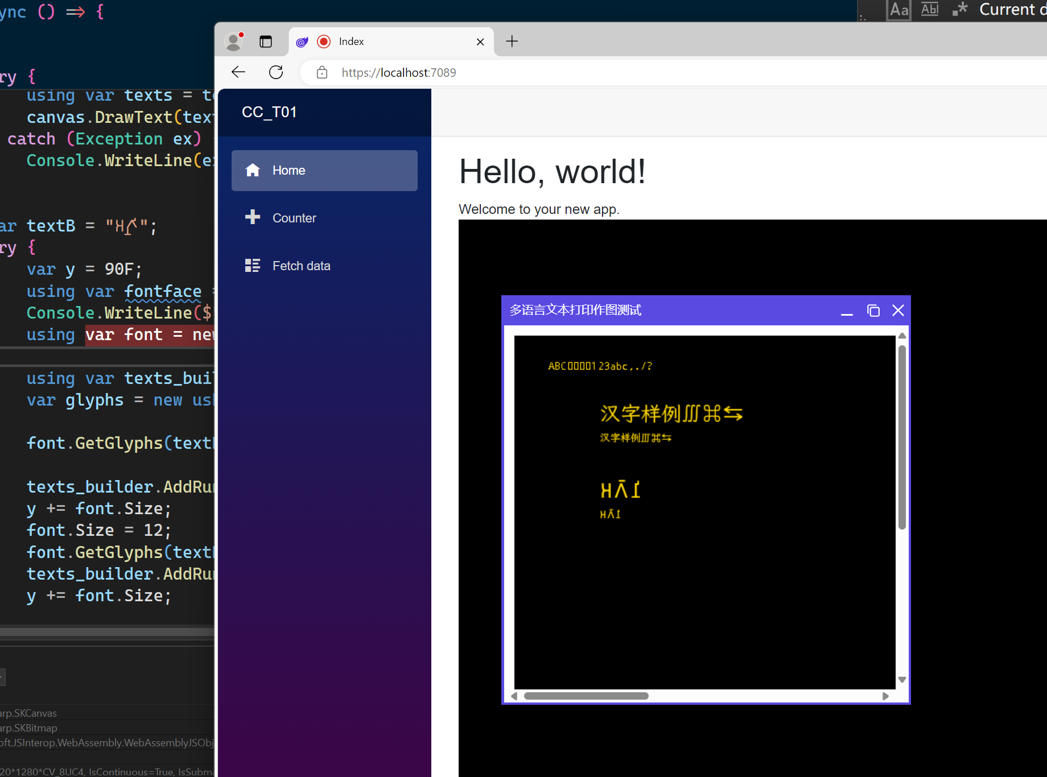Open the browser profile menu
1047x777 pixels.
pos(234,41)
